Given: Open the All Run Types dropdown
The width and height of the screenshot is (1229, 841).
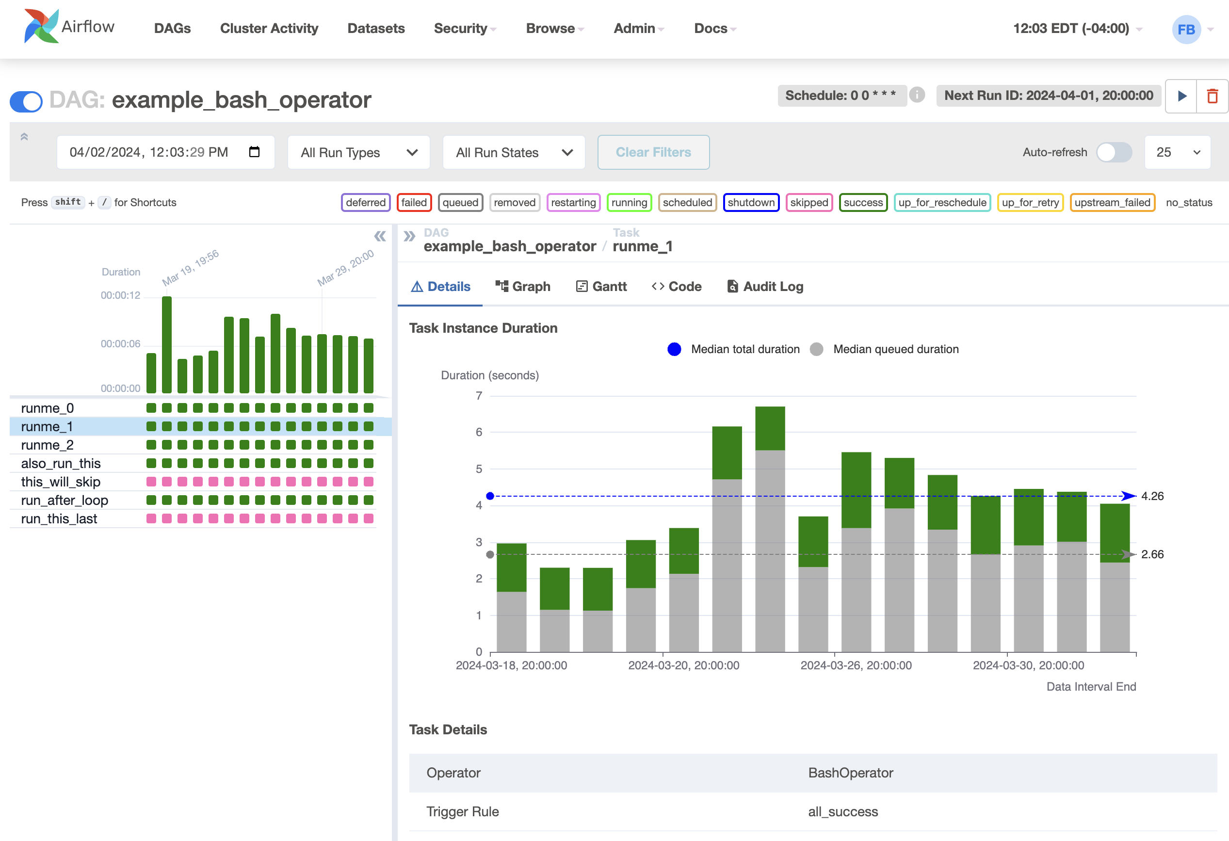Looking at the screenshot, I should tap(358, 152).
